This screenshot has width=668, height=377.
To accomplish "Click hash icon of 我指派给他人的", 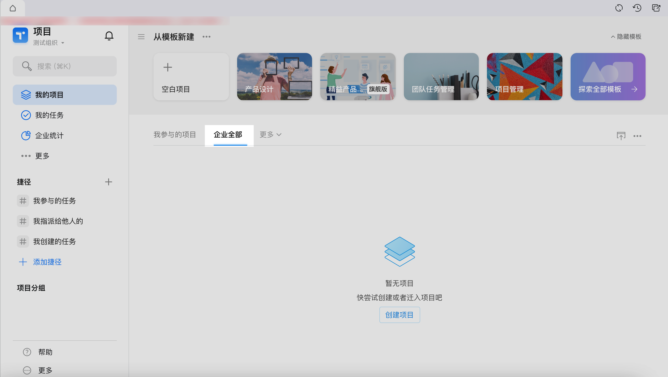I will 23,221.
